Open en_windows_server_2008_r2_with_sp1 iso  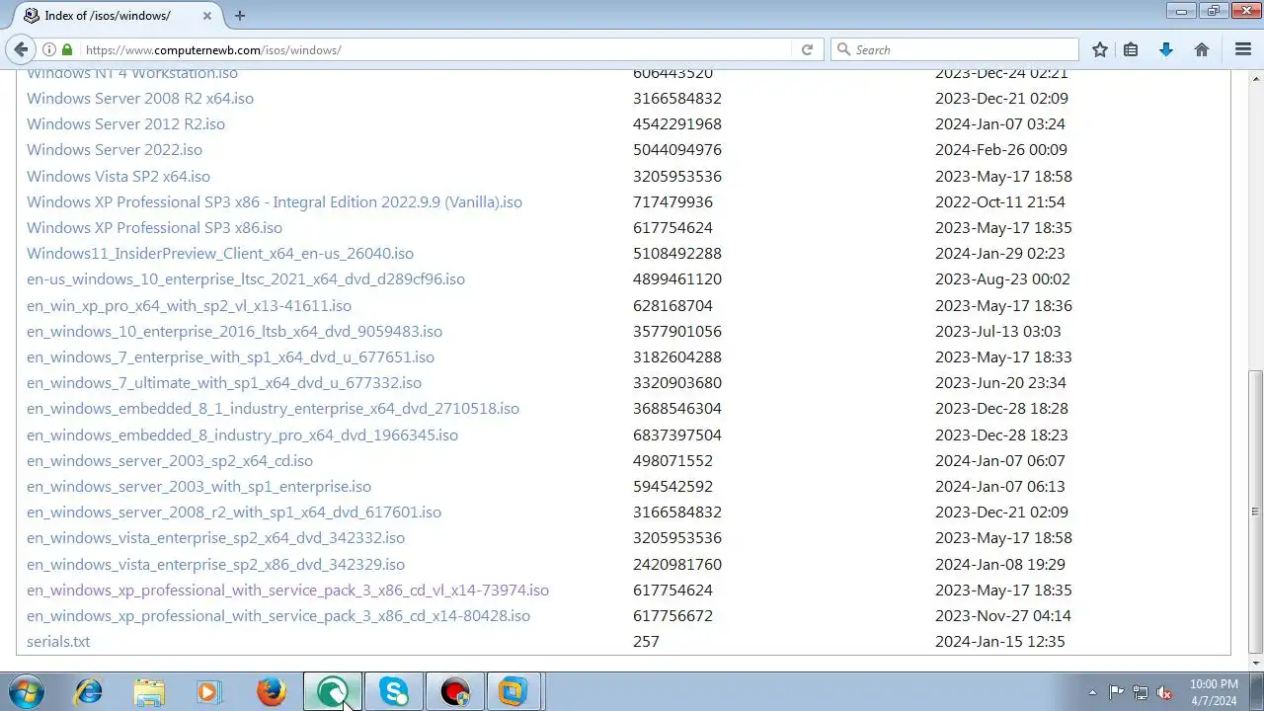click(234, 512)
